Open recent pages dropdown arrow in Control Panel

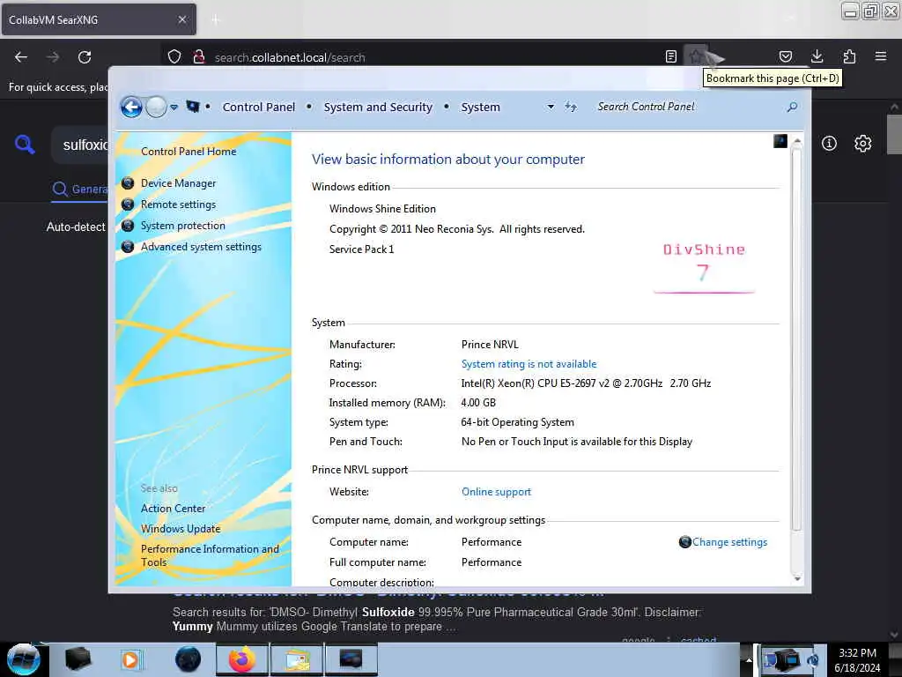[174, 107]
